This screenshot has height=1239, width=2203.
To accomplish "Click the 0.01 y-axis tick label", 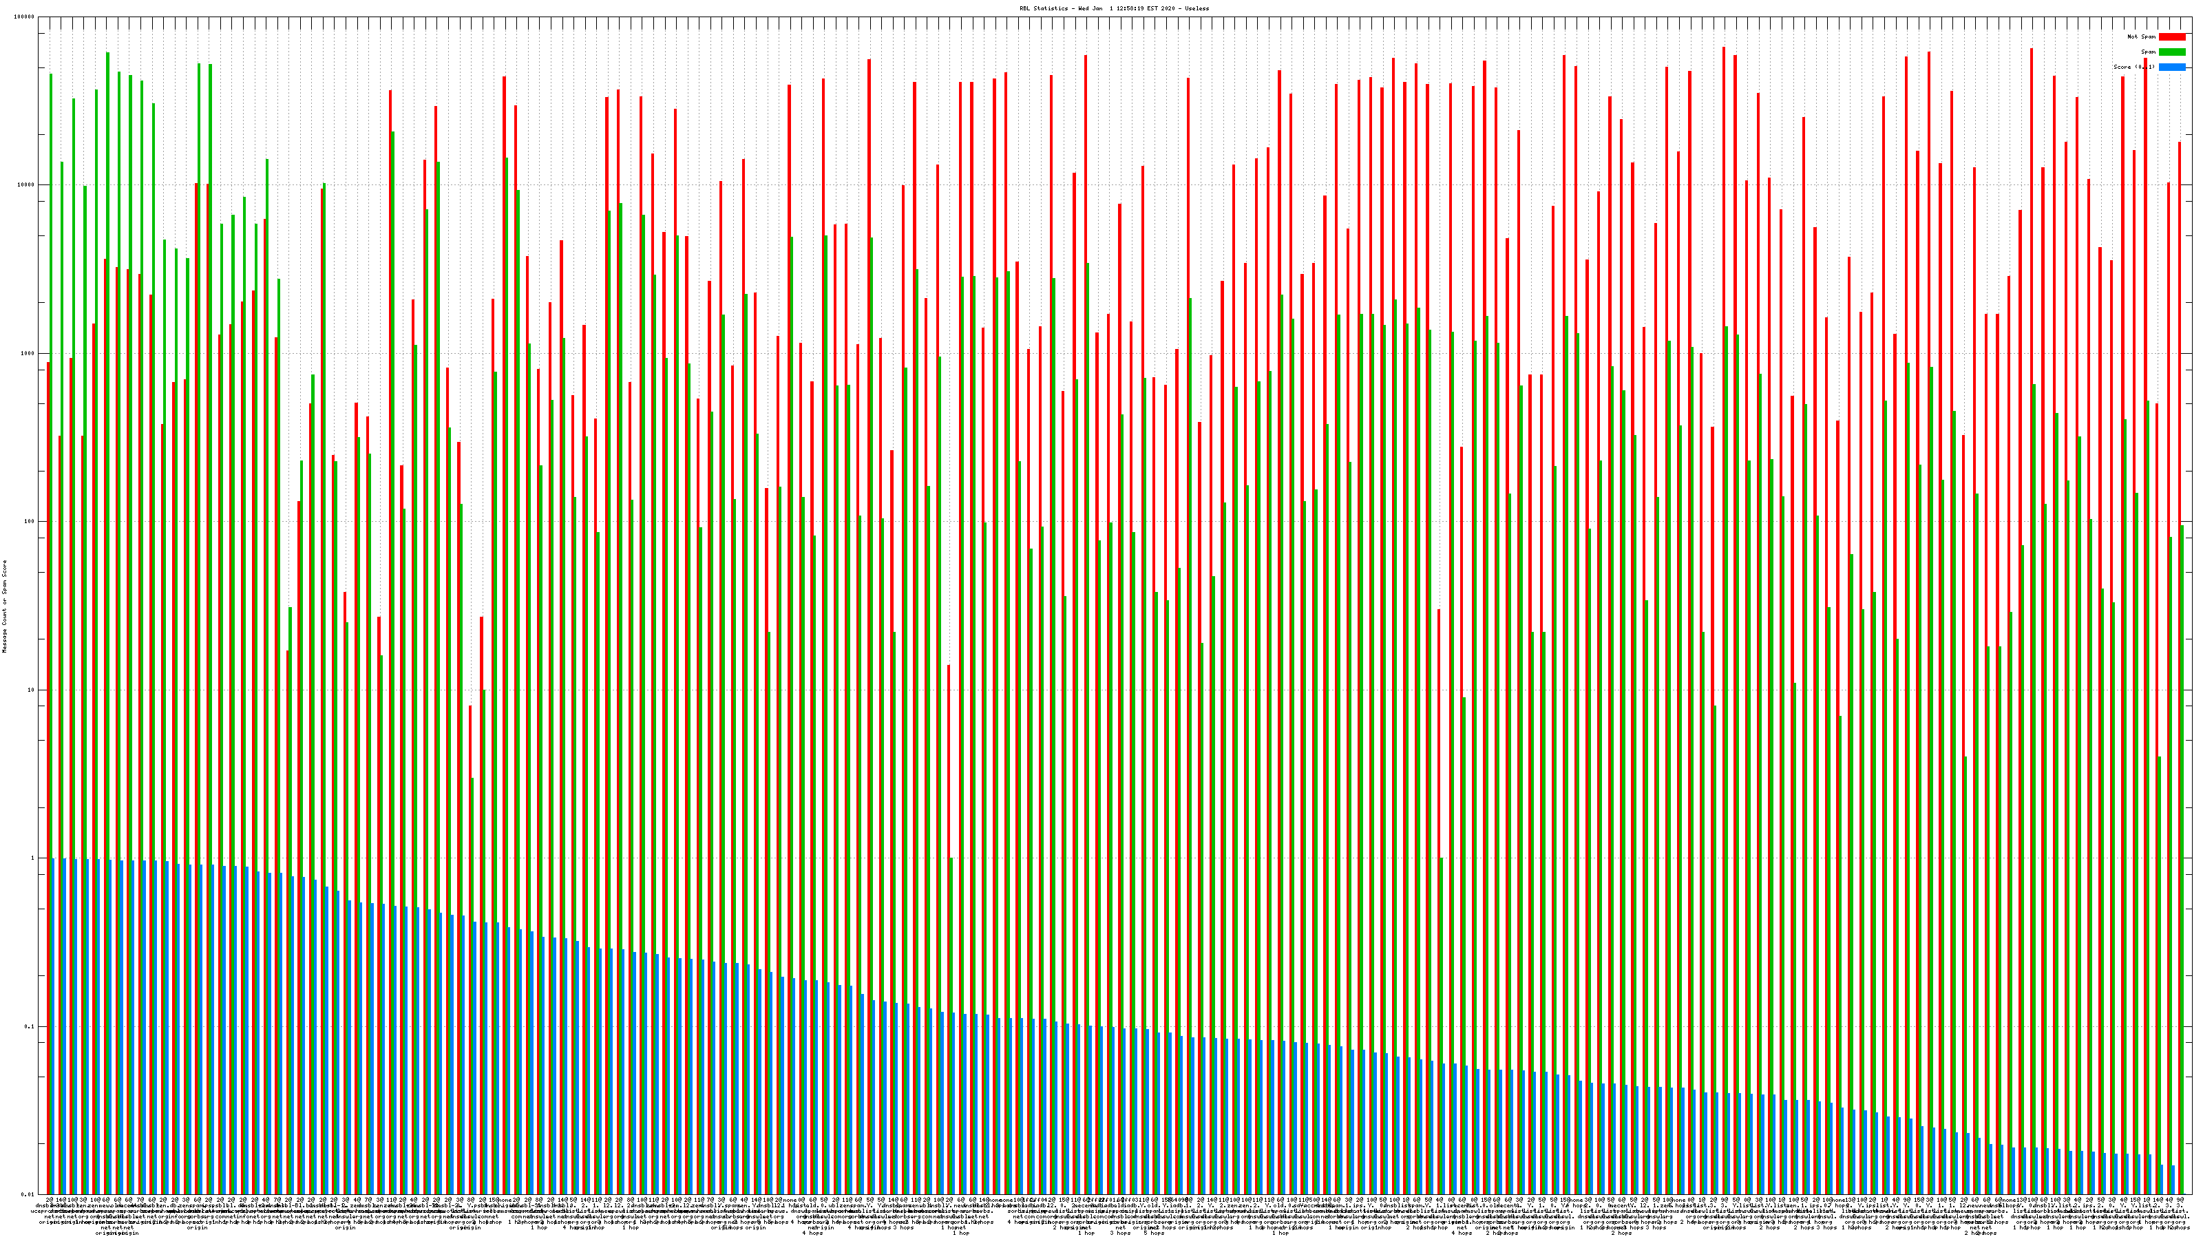I will [28, 1194].
